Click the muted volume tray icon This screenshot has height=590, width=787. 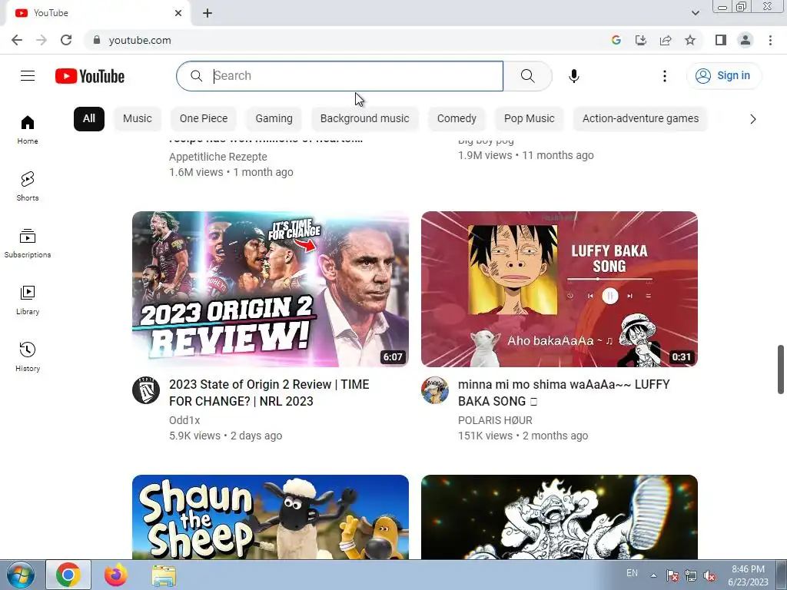(709, 575)
